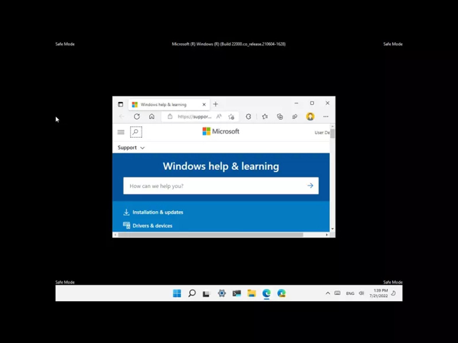
Task: Select the Windows help & learning tab
Action: [x=169, y=105]
